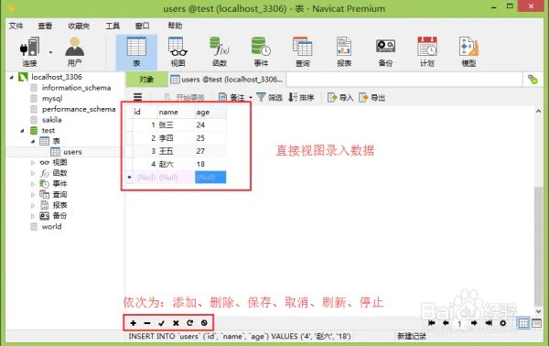Open the 模型 model toolbar icon
Viewport: 549px width, 346px height.
[x=468, y=52]
